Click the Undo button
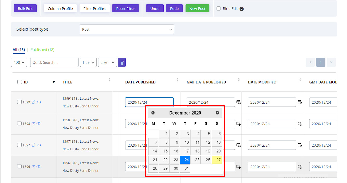Viewport: 347px width, 183px height. (155, 9)
